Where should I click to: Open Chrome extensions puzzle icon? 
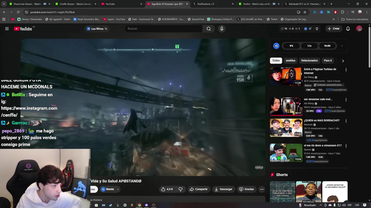tap(343, 12)
